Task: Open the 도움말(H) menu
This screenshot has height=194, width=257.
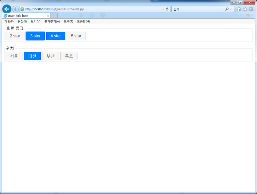Action: (x=84, y=22)
